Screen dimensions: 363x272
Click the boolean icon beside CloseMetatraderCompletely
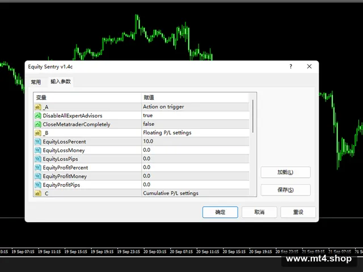[38, 125]
